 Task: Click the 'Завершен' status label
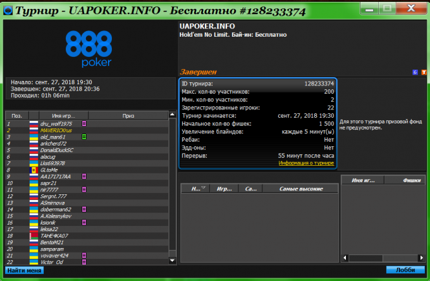point(198,72)
